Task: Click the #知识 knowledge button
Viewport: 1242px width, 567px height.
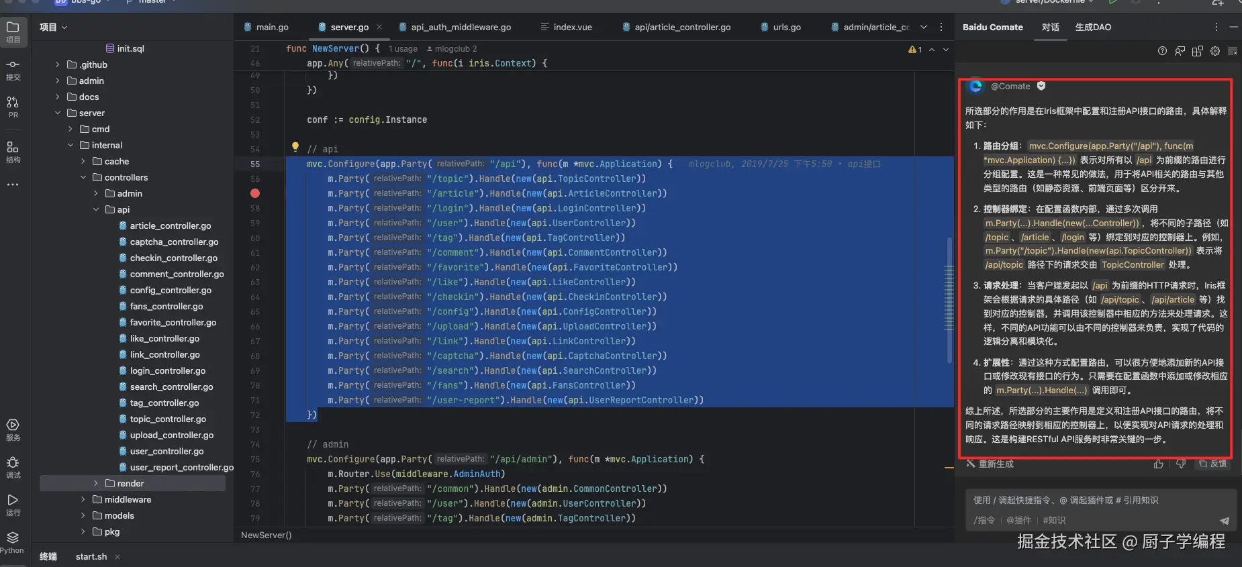Action: (x=1054, y=520)
